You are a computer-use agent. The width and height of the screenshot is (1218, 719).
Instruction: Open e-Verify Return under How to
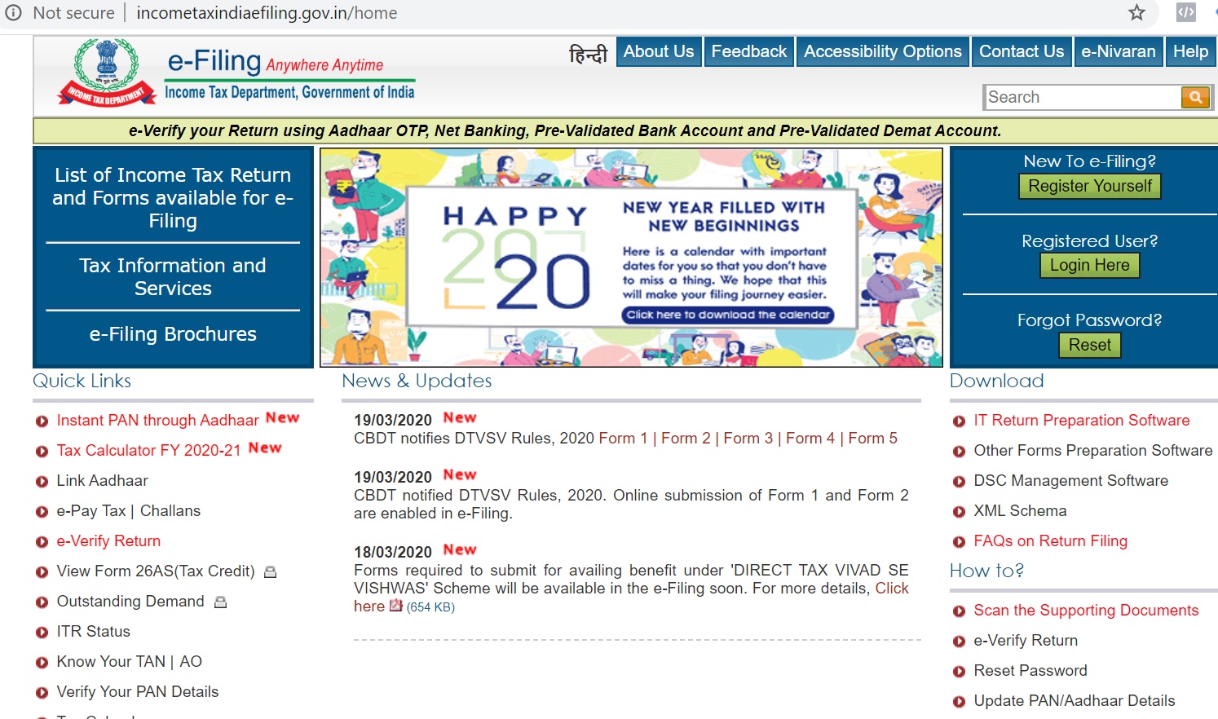[1026, 640]
